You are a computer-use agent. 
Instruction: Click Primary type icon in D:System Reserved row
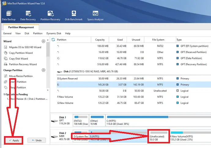click(x=178, y=78)
